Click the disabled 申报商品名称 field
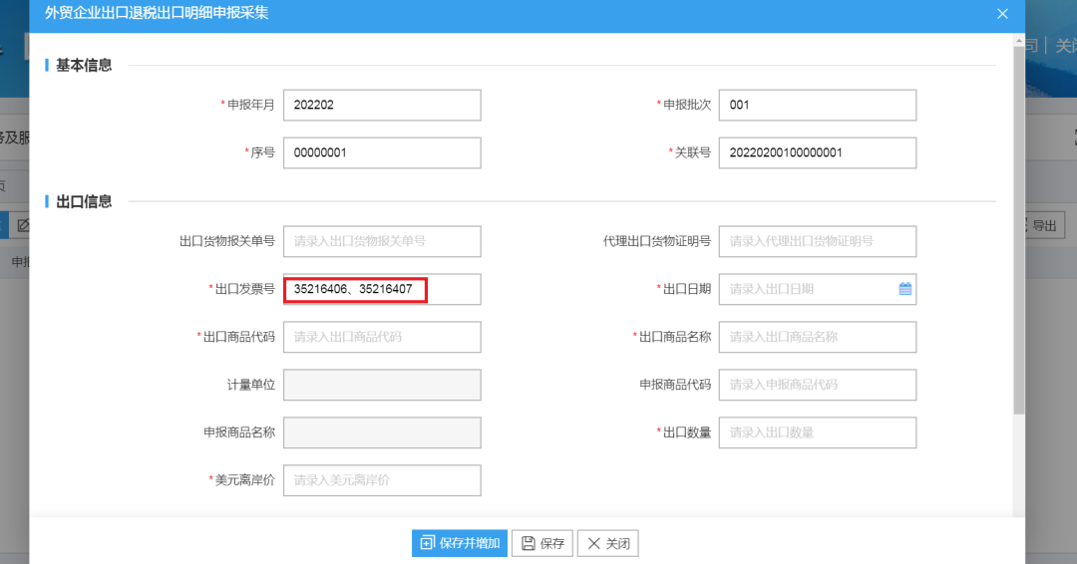 tap(382, 432)
